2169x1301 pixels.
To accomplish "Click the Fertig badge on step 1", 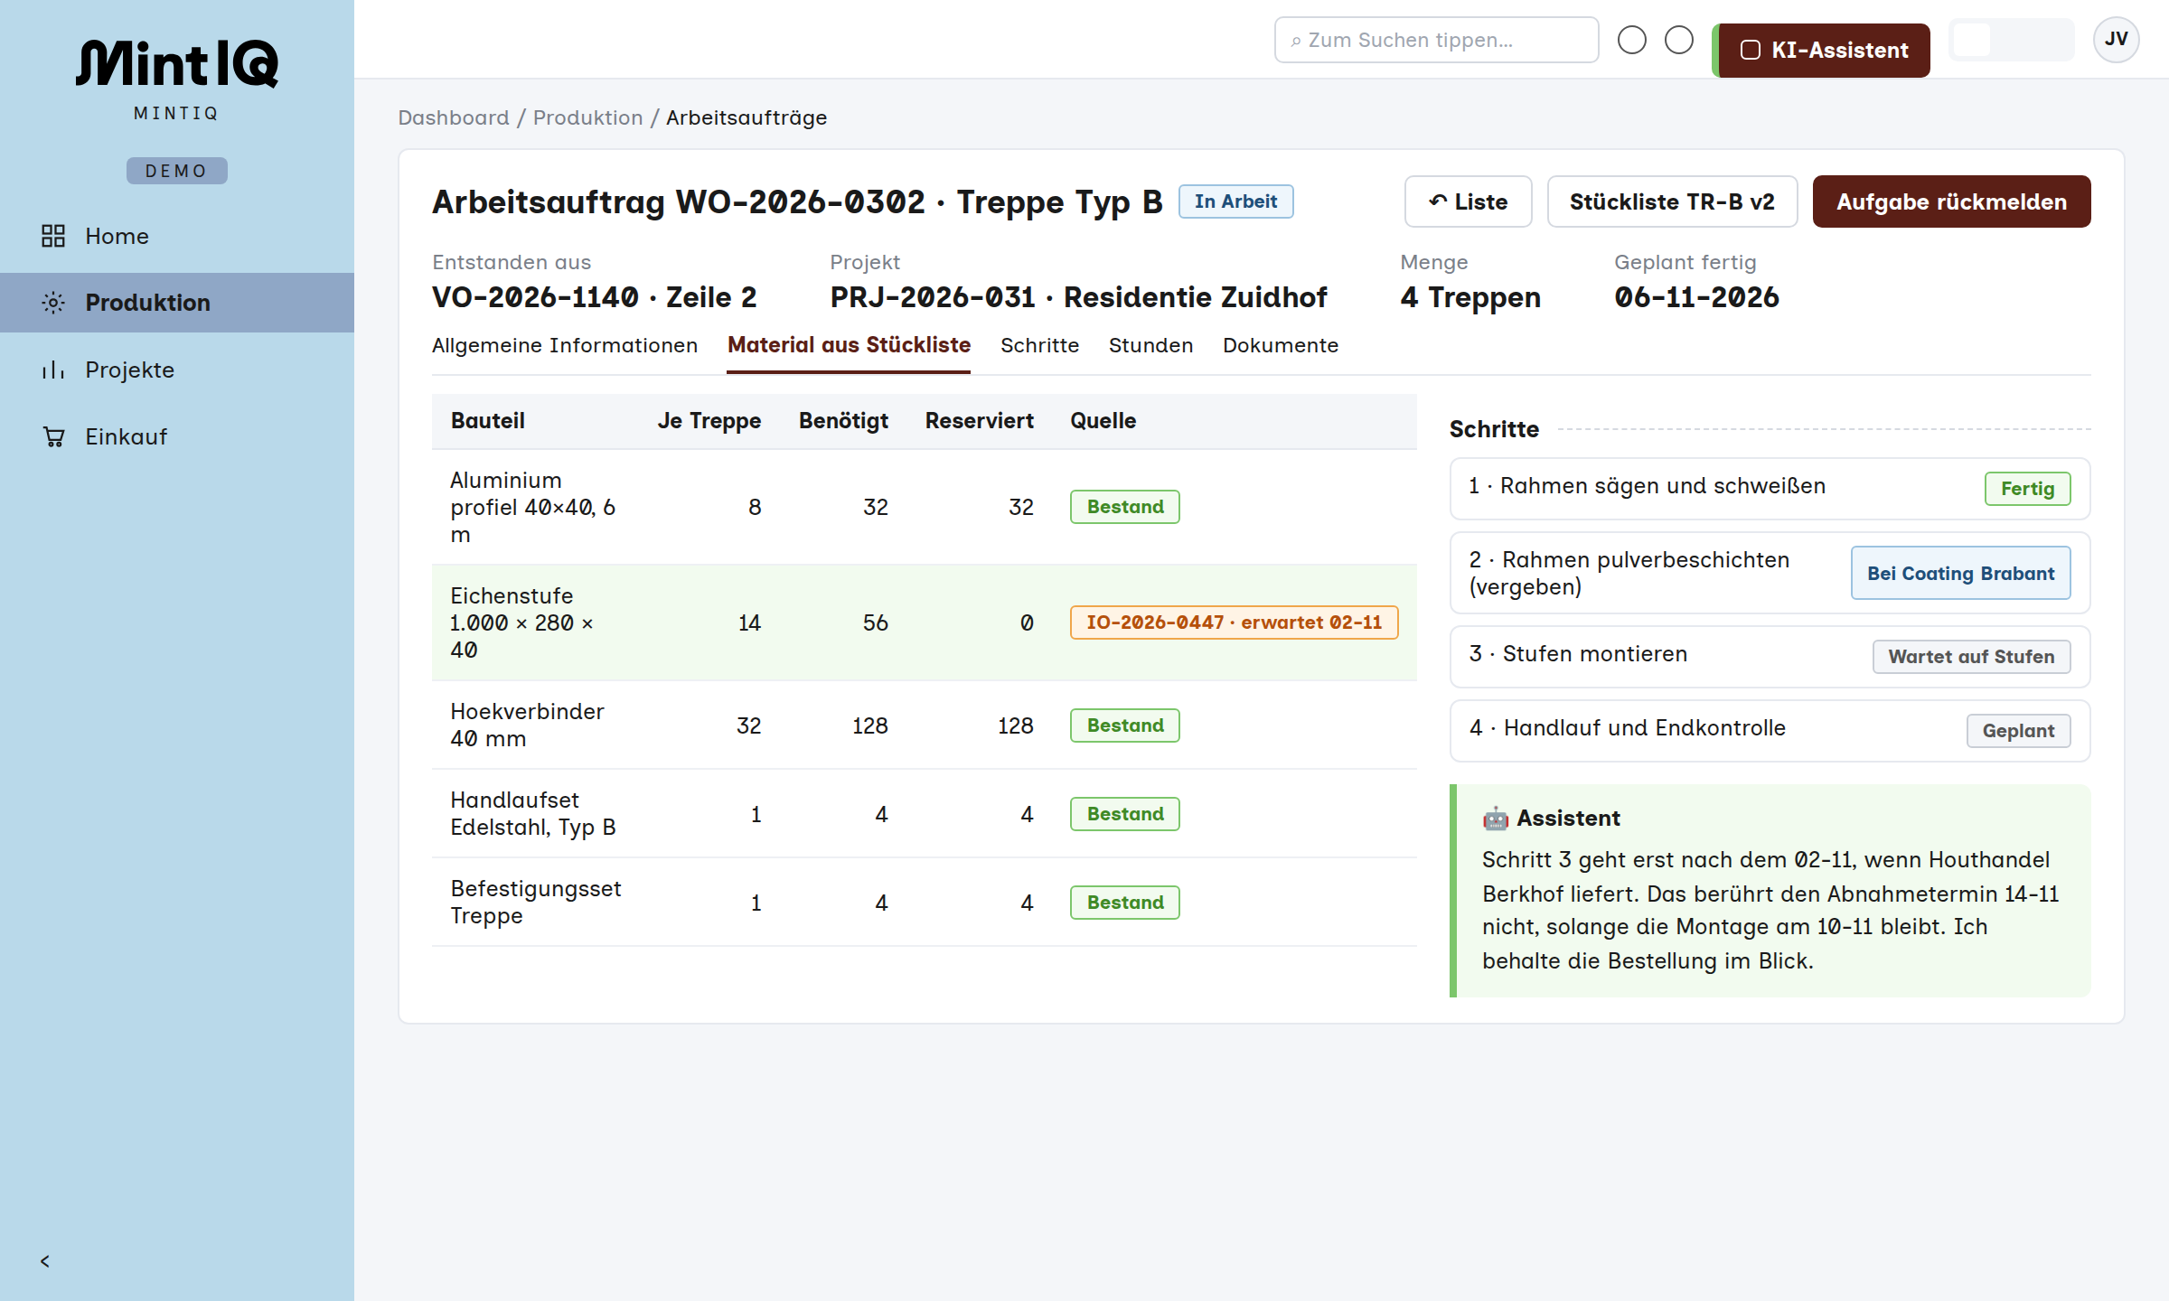I will pyautogui.click(x=2028, y=489).
